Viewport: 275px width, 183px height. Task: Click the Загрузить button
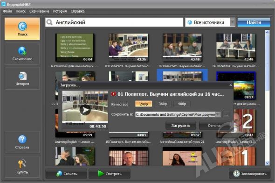[x=181, y=126]
